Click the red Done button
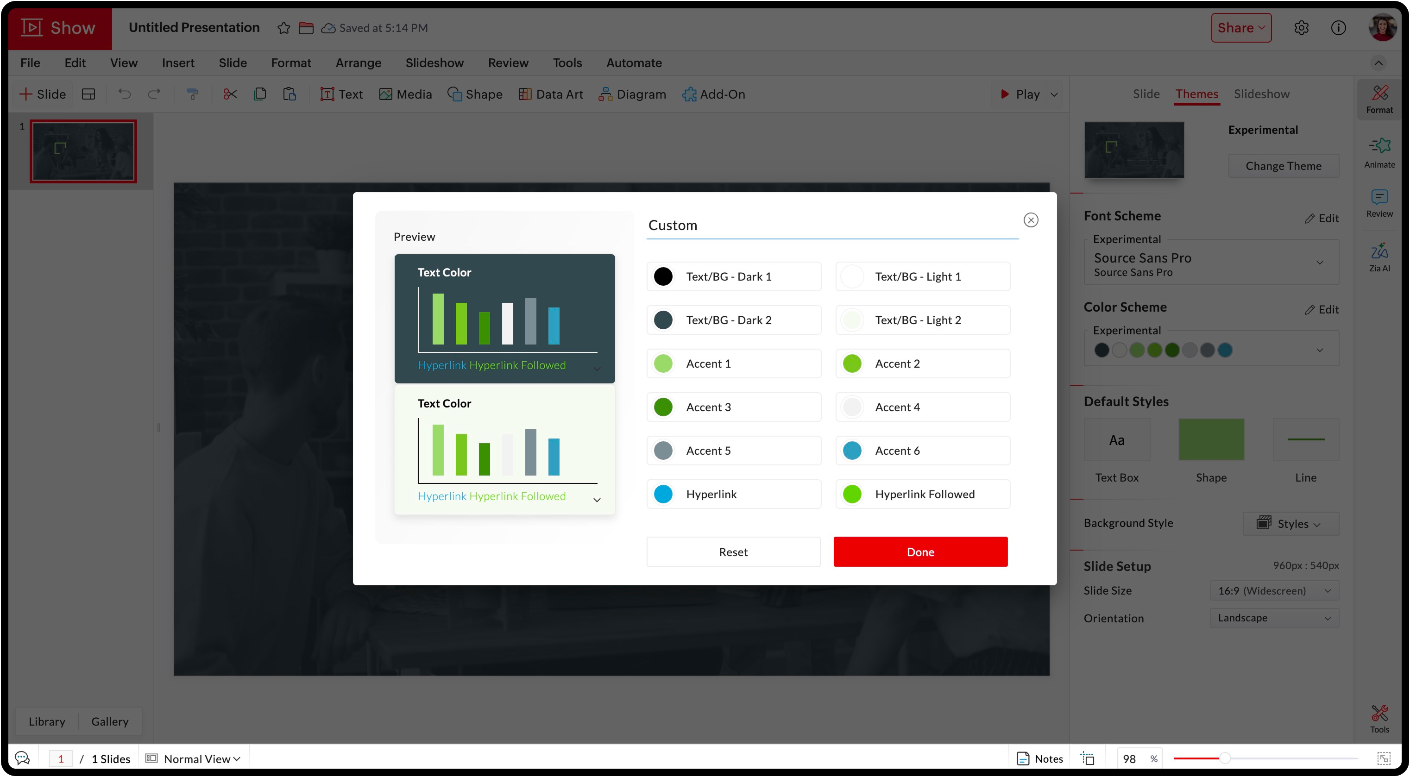Screen dimensions: 1410x777 click(x=920, y=551)
